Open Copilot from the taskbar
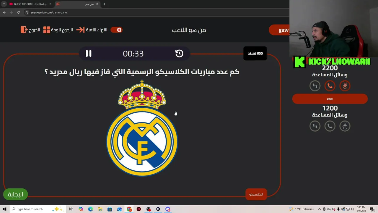The width and height of the screenshot is (378, 213). (x=81, y=209)
